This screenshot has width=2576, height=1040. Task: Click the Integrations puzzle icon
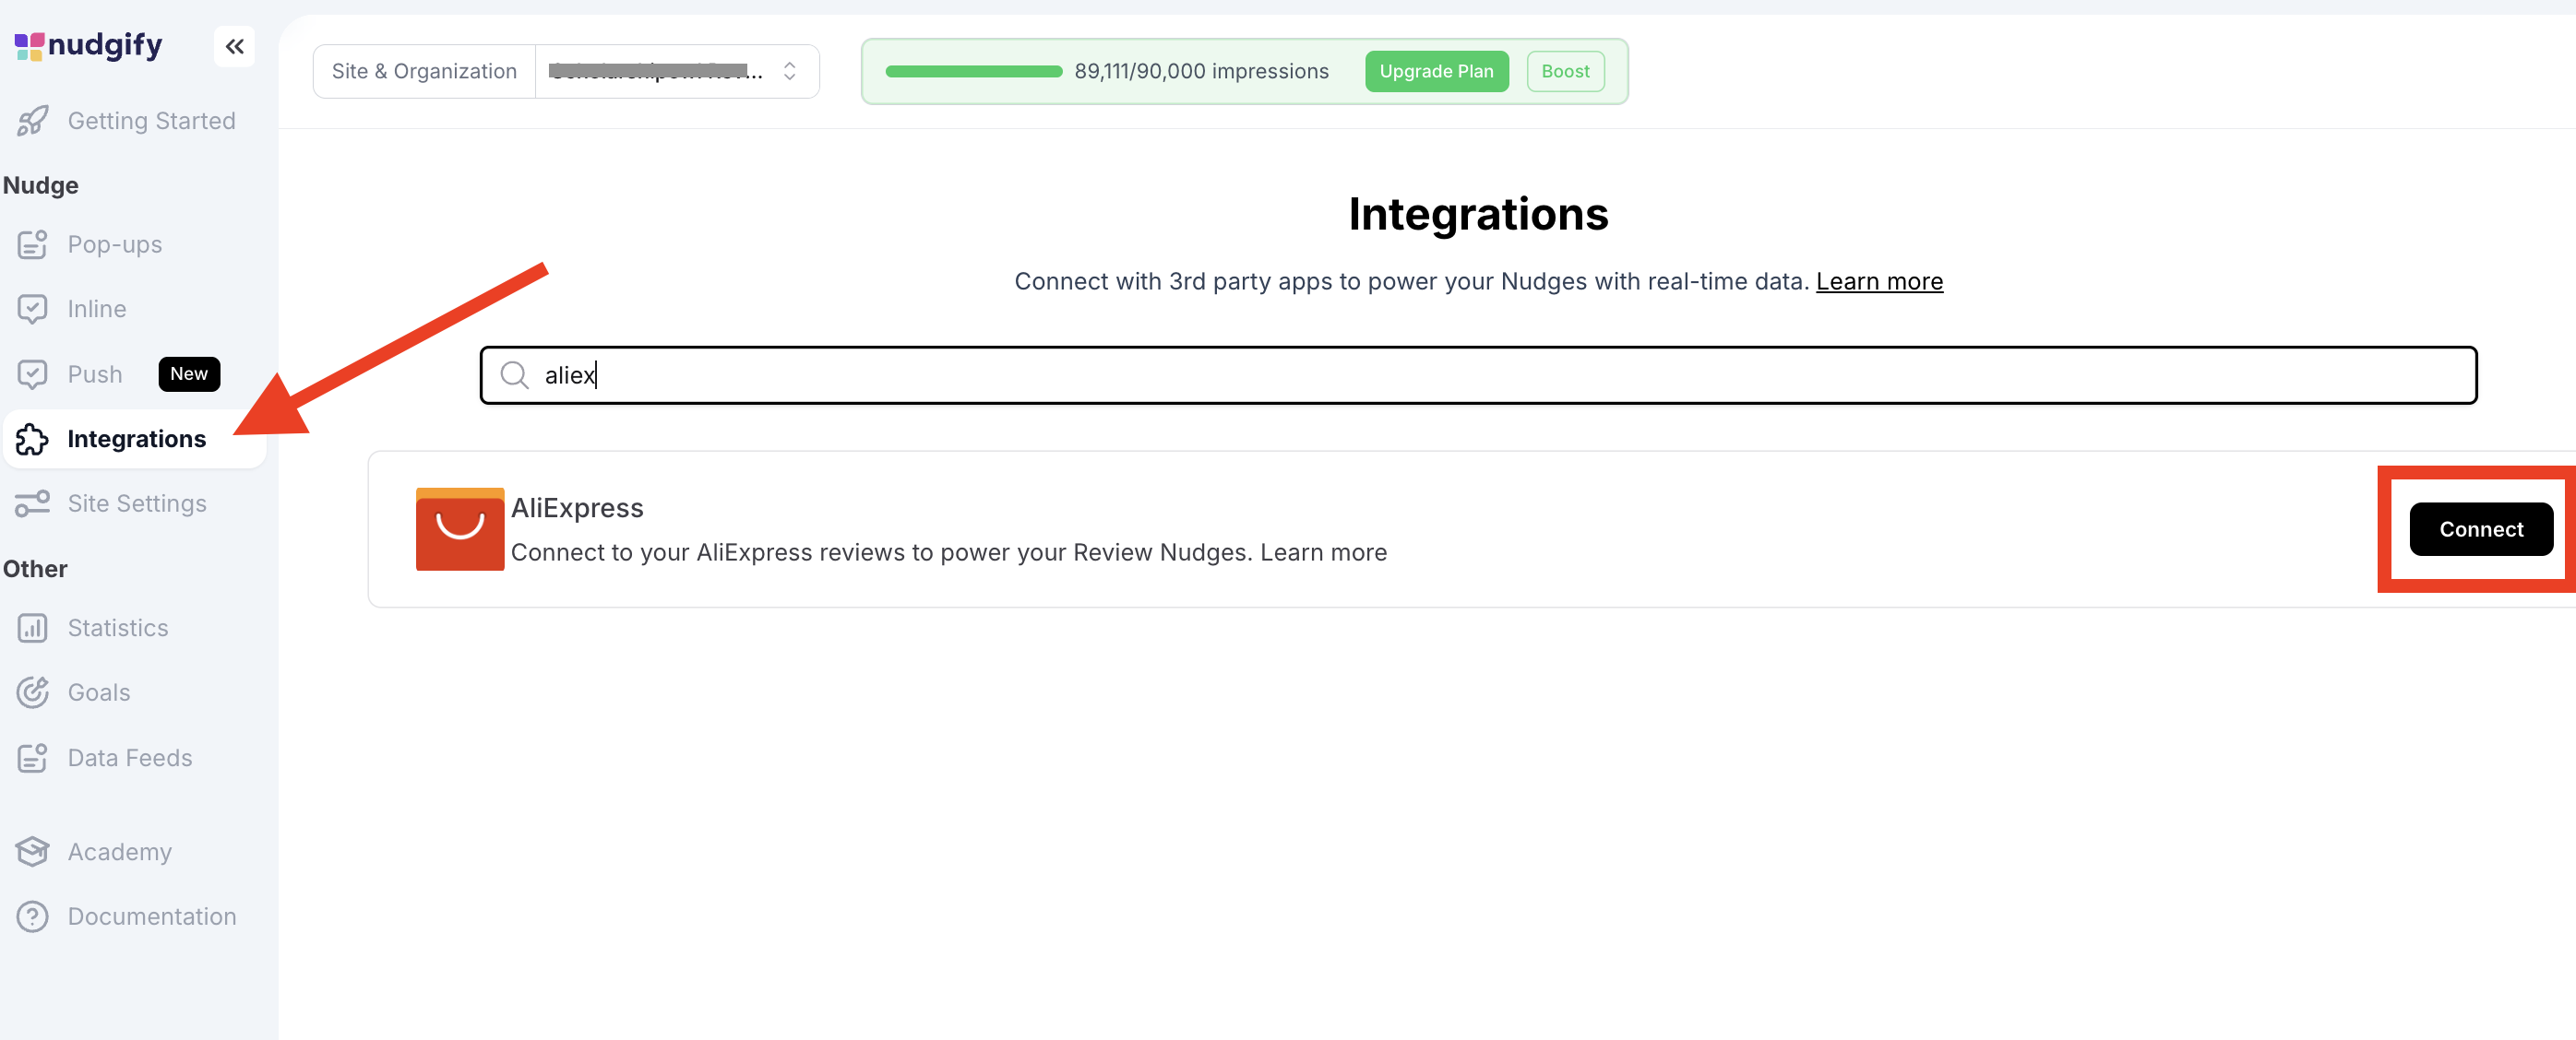pyautogui.click(x=32, y=440)
